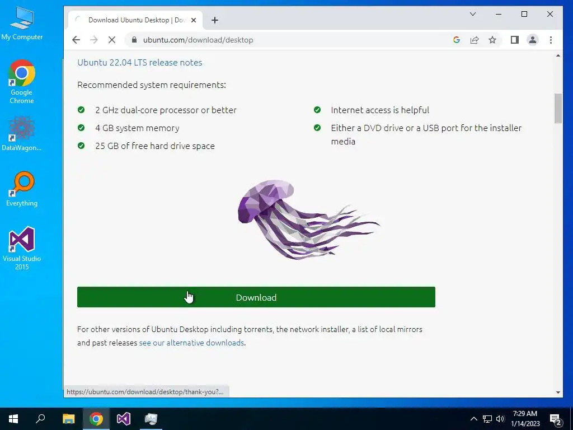Image resolution: width=573 pixels, height=430 pixels.
Task: Click '2 GHz dual-core processor or better' text
Action: pos(166,110)
